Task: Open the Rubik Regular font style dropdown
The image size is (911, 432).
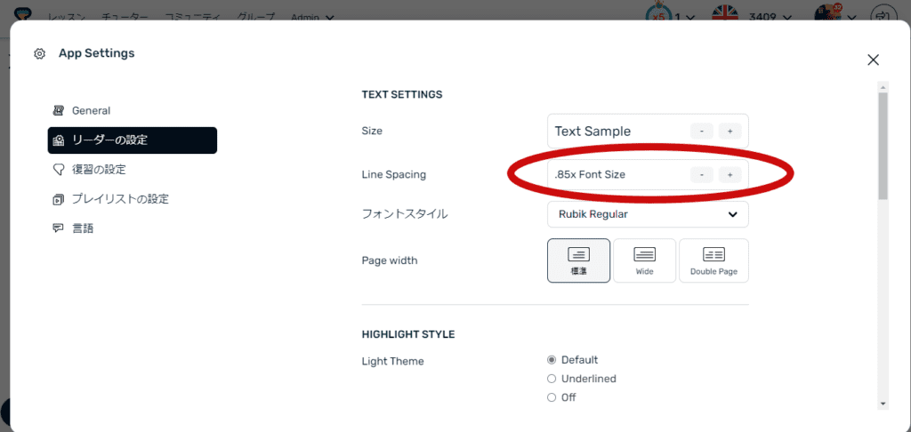Action: tap(648, 214)
